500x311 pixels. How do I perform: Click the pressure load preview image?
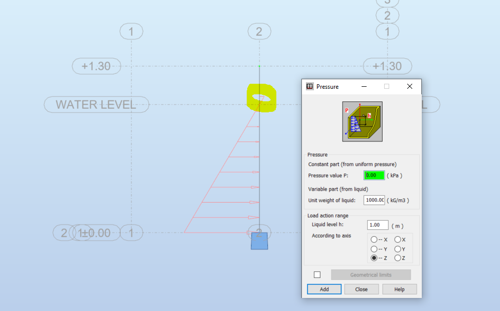click(362, 122)
